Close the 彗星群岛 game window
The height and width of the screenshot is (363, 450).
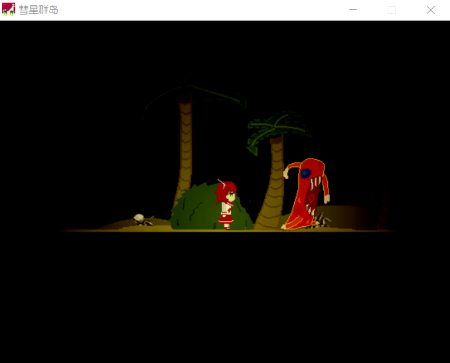click(x=431, y=10)
